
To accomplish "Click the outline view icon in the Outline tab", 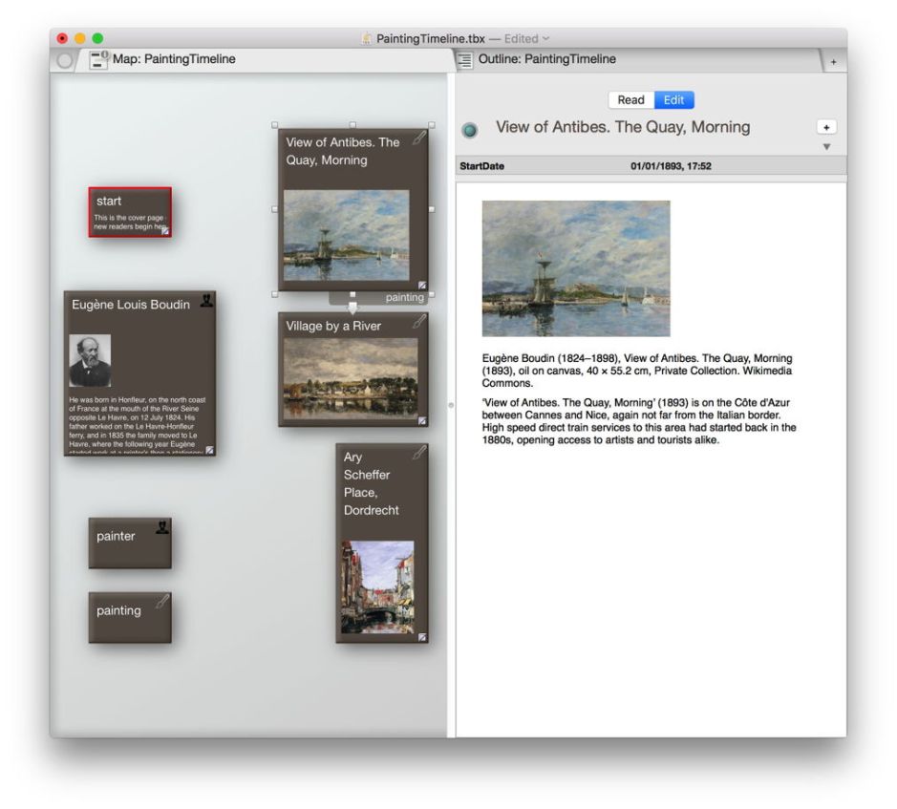I will 465,60.
